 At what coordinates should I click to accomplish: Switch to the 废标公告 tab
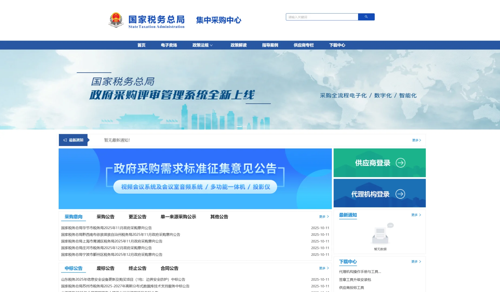pos(105,268)
